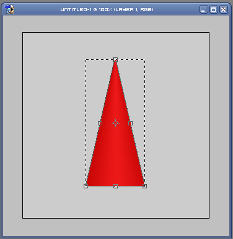Click the transform center reference point crosshair

point(115,123)
